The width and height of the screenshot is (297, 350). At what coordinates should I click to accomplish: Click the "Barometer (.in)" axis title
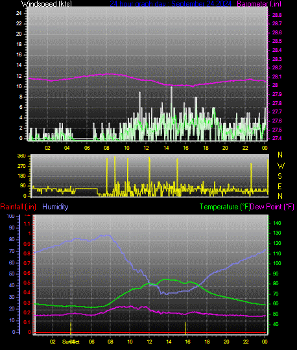coord(259,4)
